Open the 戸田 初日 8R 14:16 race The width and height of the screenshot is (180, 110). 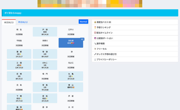(45, 32)
